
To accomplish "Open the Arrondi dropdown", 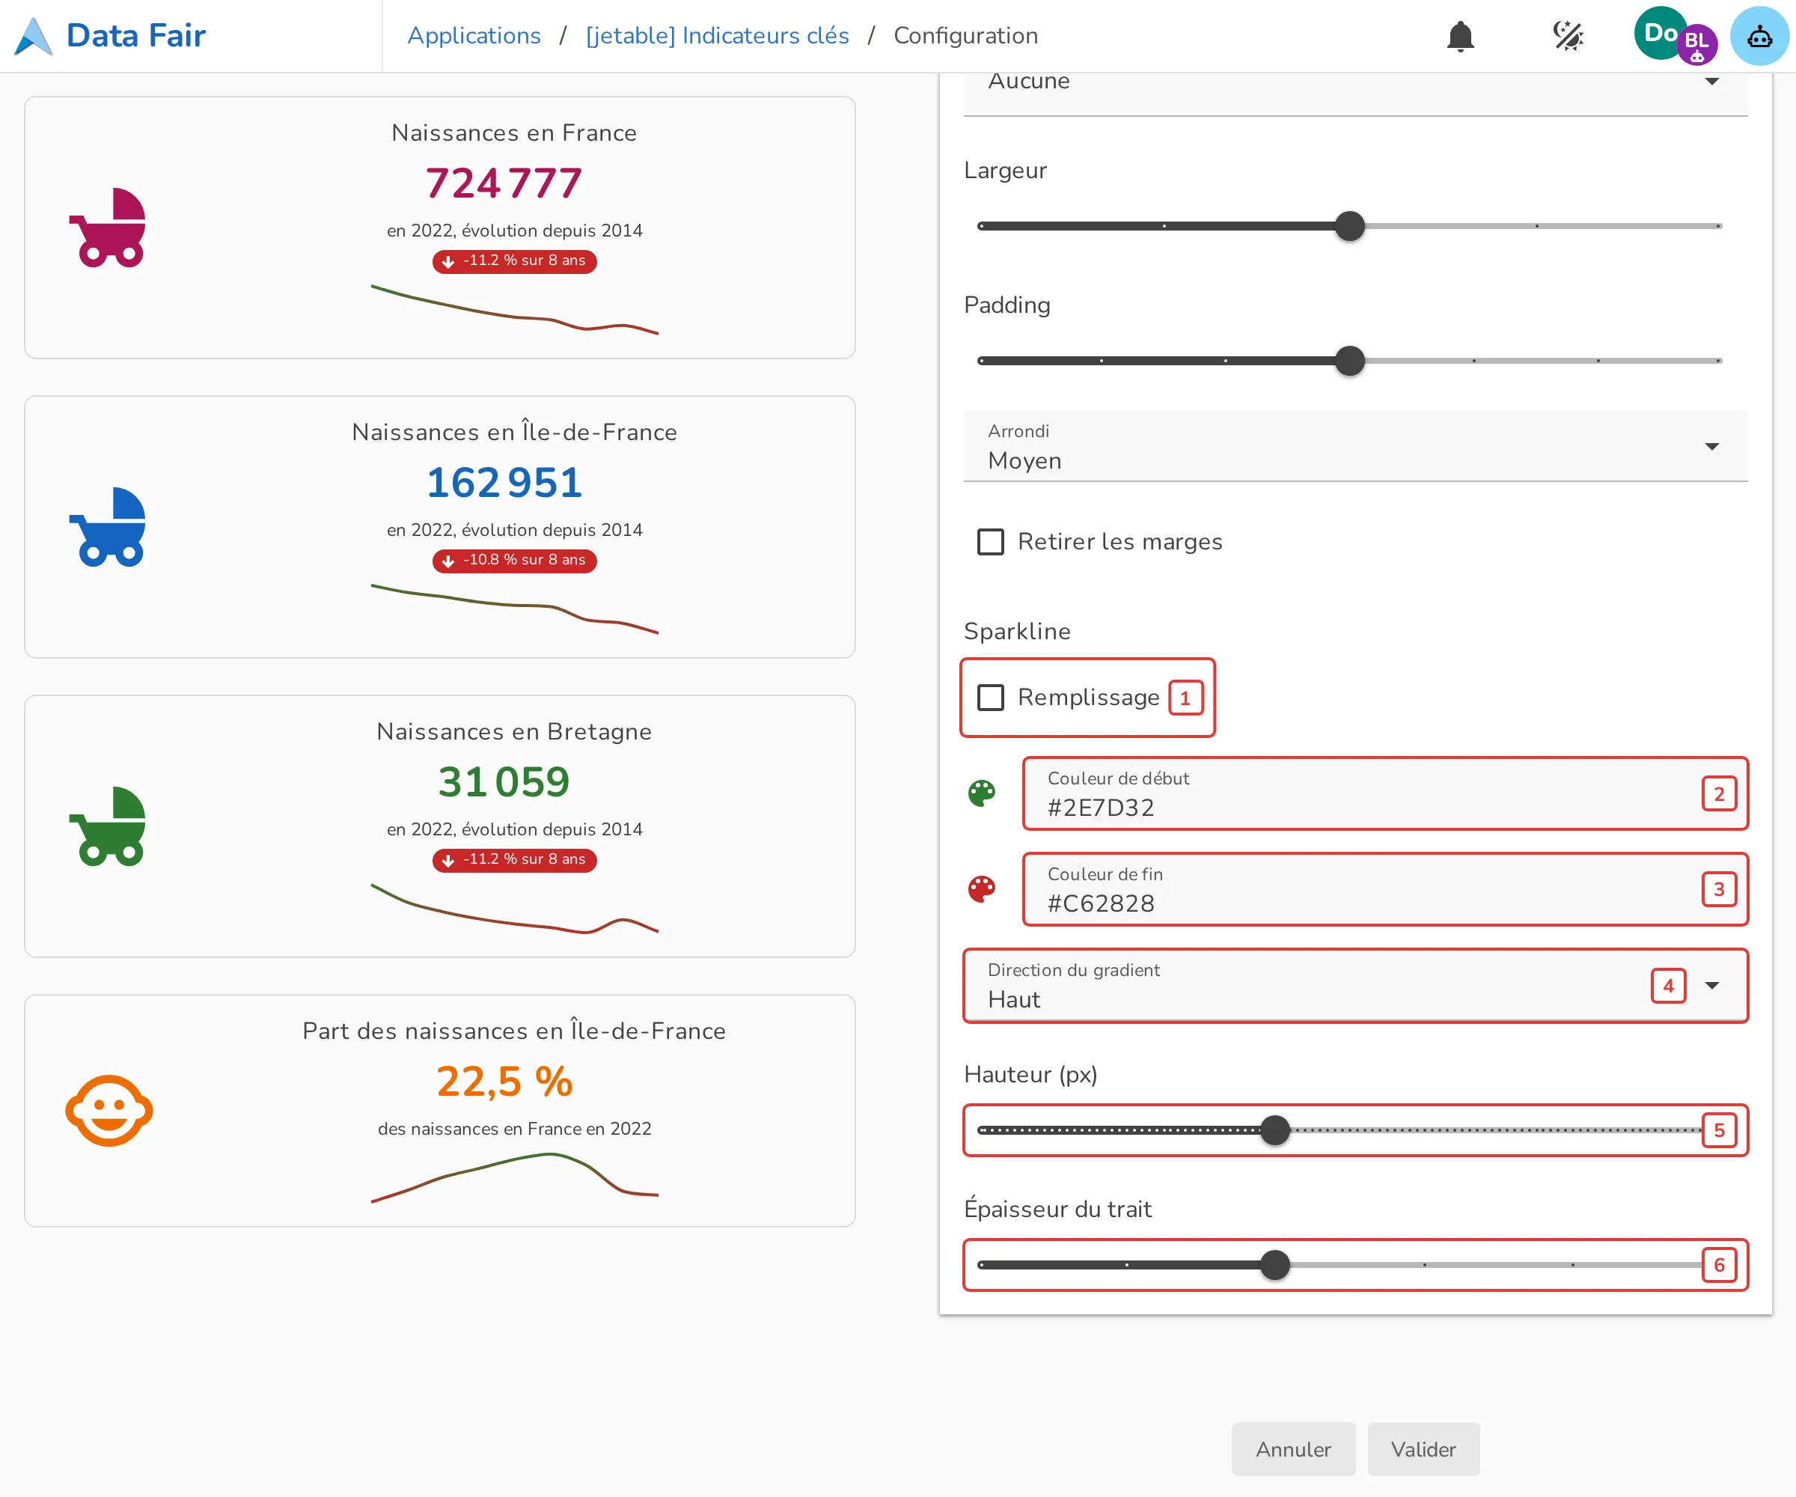I will [x=1355, y=447].
